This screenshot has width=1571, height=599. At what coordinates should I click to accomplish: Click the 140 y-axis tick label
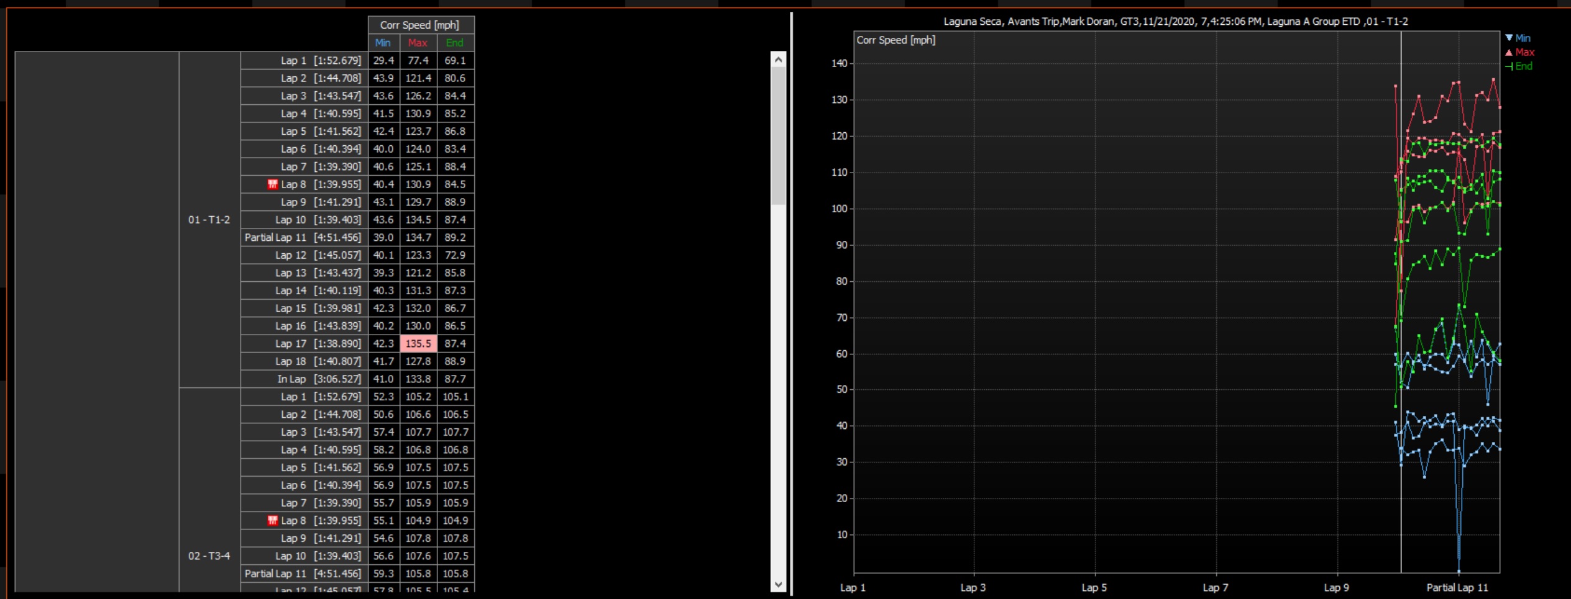click(839, 63)
